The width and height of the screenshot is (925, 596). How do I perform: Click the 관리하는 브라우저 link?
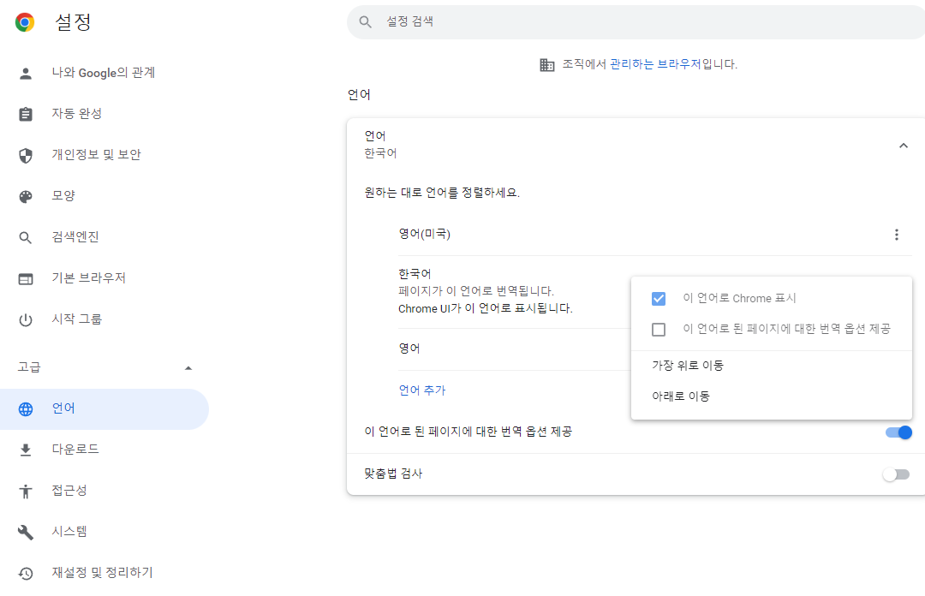click(x=655, y=64)
